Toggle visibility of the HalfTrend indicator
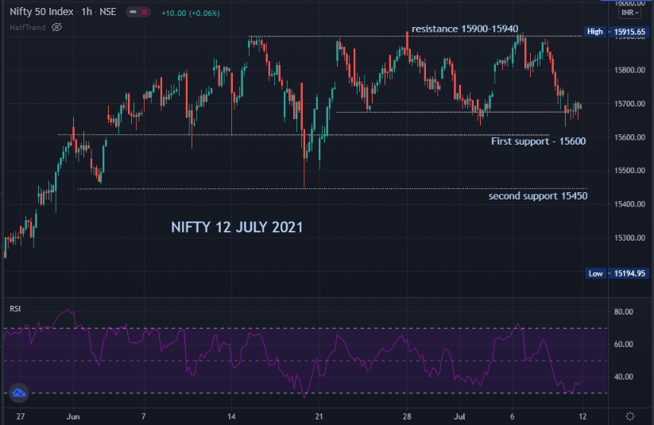The height and width of the screenshot is (425, 654). pyautogui.click(x=56, y=28)
